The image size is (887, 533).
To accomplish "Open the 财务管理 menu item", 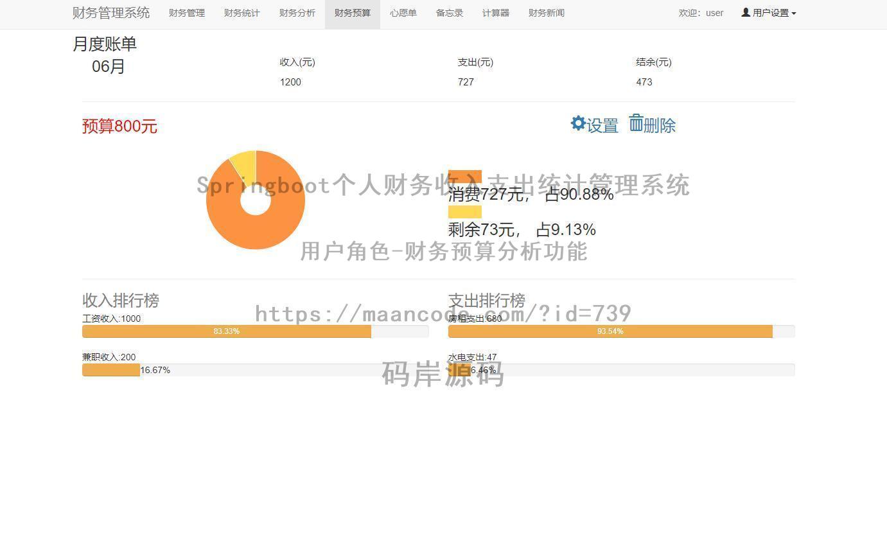I will pyautogui.click(x=187, y=13).
